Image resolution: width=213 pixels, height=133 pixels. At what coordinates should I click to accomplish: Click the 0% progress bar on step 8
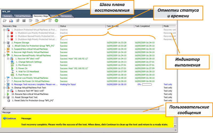pos(147,85)
